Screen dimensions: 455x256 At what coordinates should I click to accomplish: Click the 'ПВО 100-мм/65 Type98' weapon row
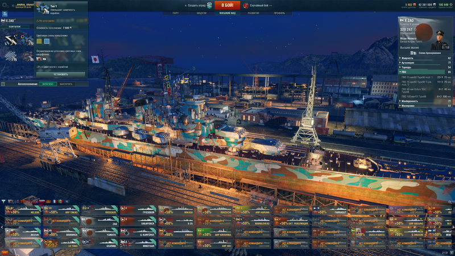pos(425,96)
